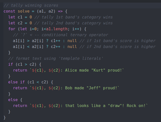Click the closing brace of the for loop
This screenshot has width=161, height=122.
[x=9, y=53]
